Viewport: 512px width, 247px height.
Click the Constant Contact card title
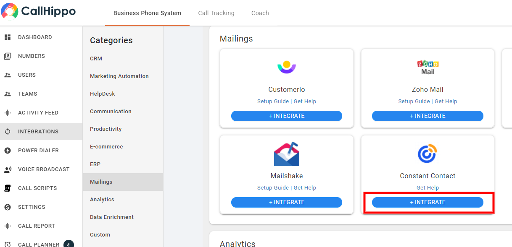tap(428, 176)
